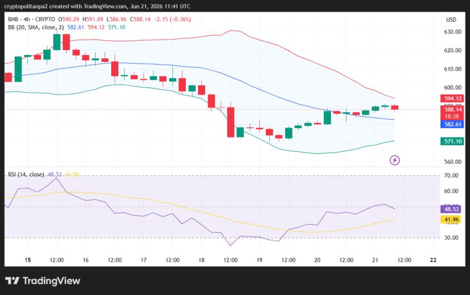Click the BNB symbol label
Viewport: 470px width, 295px height.
click(x=13, y=19)
